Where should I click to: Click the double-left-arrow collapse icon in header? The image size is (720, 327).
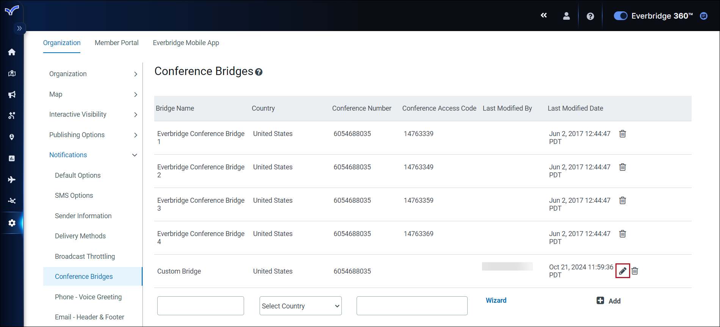544,15
